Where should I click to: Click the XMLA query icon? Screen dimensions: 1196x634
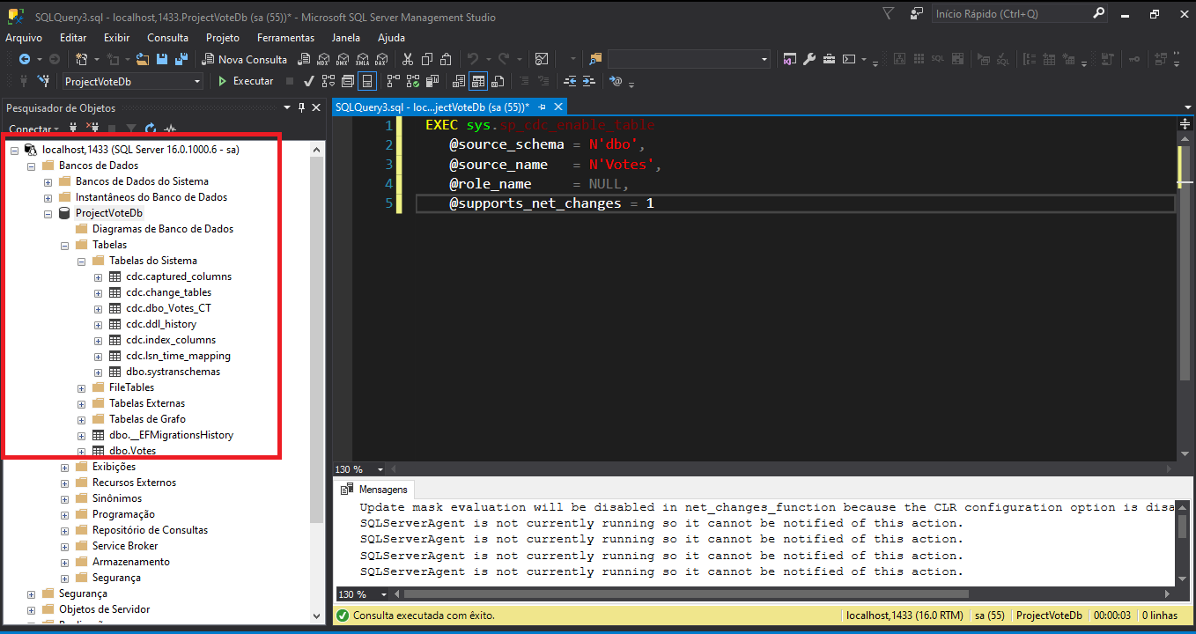coord(362,59)
